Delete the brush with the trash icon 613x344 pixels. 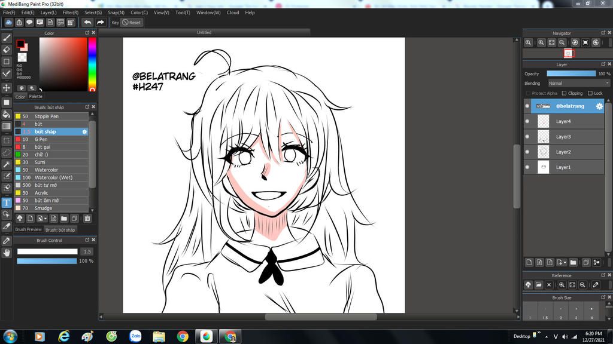pos(87,219)
